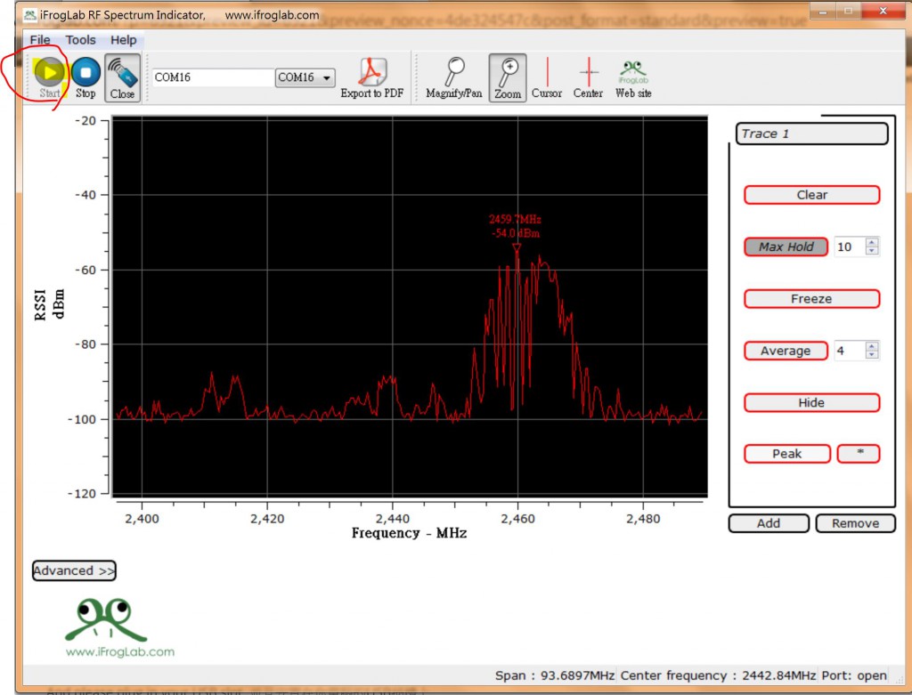Open the Help menu
The width and height of the screenshot is (912, 695).
tap(123, 40)
